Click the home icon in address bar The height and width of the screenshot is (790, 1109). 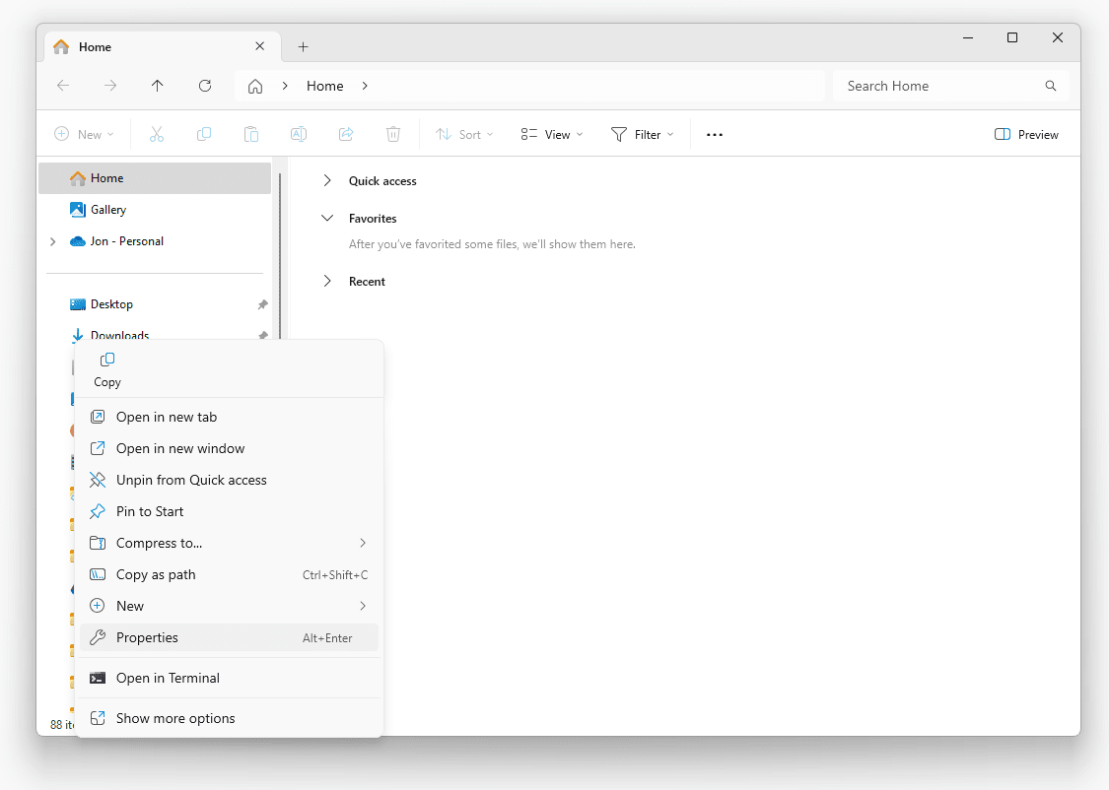tap(255, 86)
